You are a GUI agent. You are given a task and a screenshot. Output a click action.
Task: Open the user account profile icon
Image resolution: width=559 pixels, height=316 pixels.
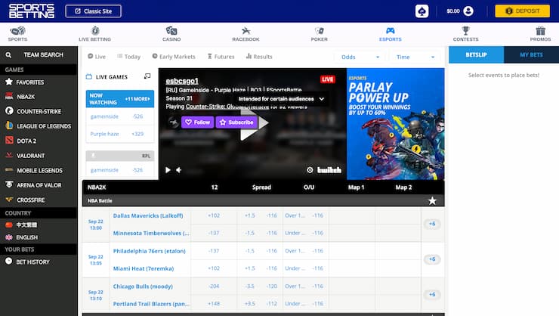[468, 11]
